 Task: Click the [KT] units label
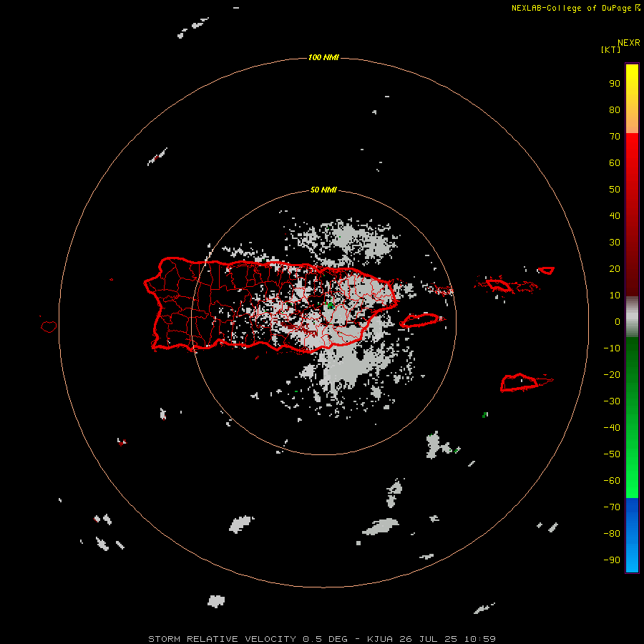coord(610,49)
